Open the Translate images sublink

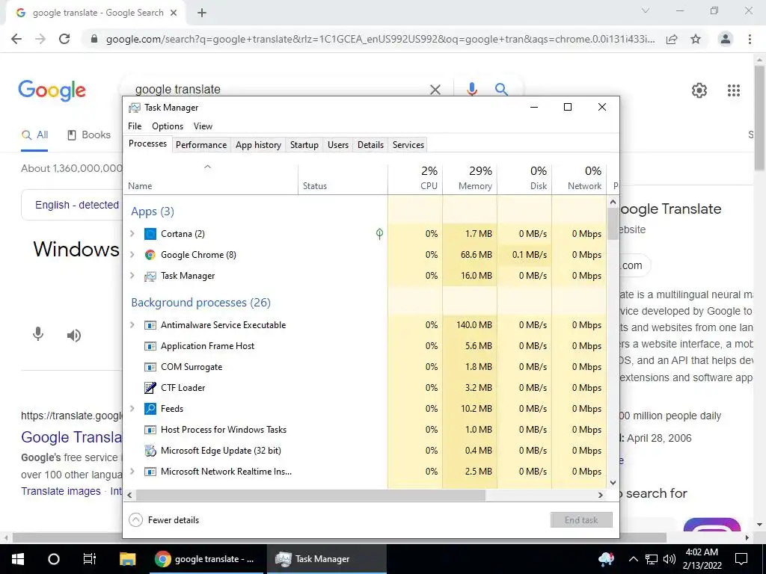[61, 491]
